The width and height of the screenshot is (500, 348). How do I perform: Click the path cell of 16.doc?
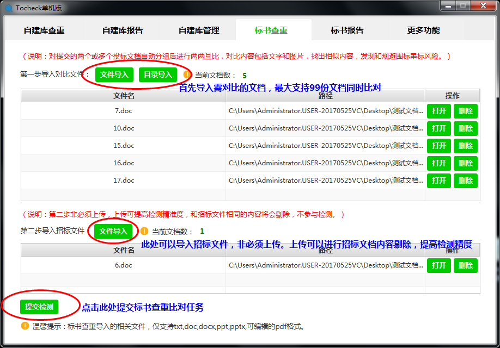[326, 163]
